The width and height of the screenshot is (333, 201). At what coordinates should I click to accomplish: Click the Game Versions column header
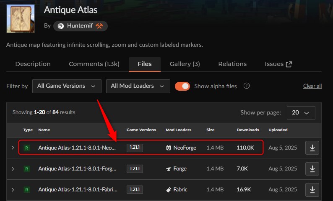(141, 130)
